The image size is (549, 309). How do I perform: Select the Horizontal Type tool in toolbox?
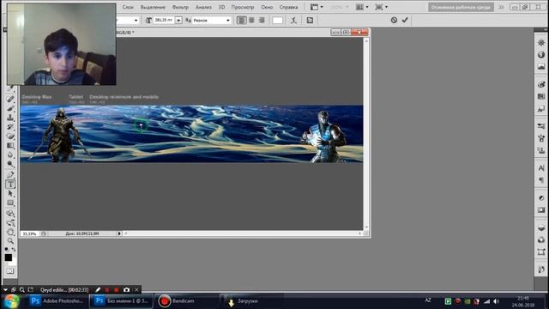click(10, 184)
